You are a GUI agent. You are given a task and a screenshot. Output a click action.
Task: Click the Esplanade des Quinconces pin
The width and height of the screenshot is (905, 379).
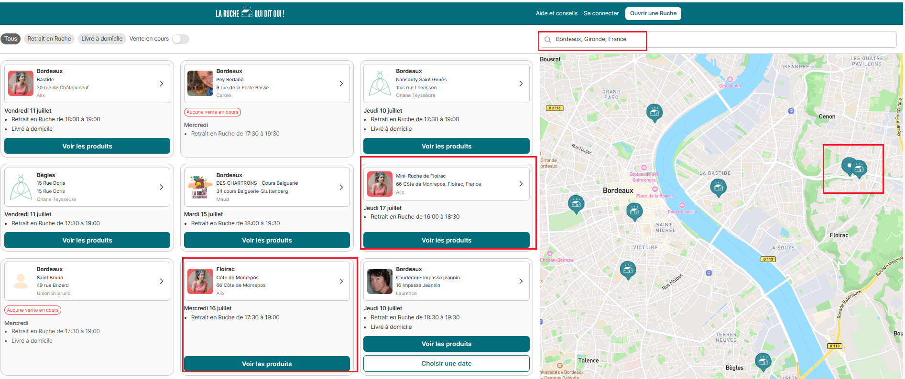click(643, 168)
